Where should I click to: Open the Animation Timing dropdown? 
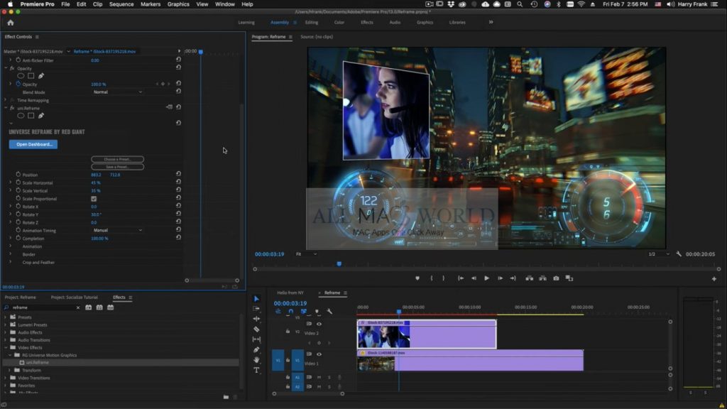click(x=117, y=230)
